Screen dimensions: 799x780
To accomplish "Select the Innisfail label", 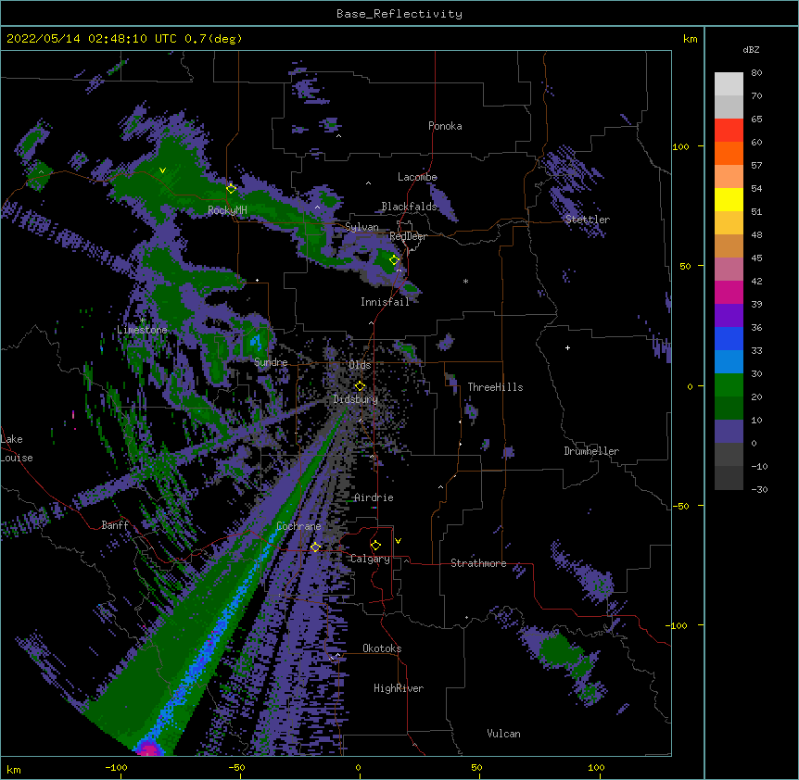I will click(385, 302).
